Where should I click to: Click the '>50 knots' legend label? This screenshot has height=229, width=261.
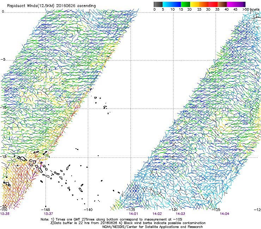coord(251,10)
